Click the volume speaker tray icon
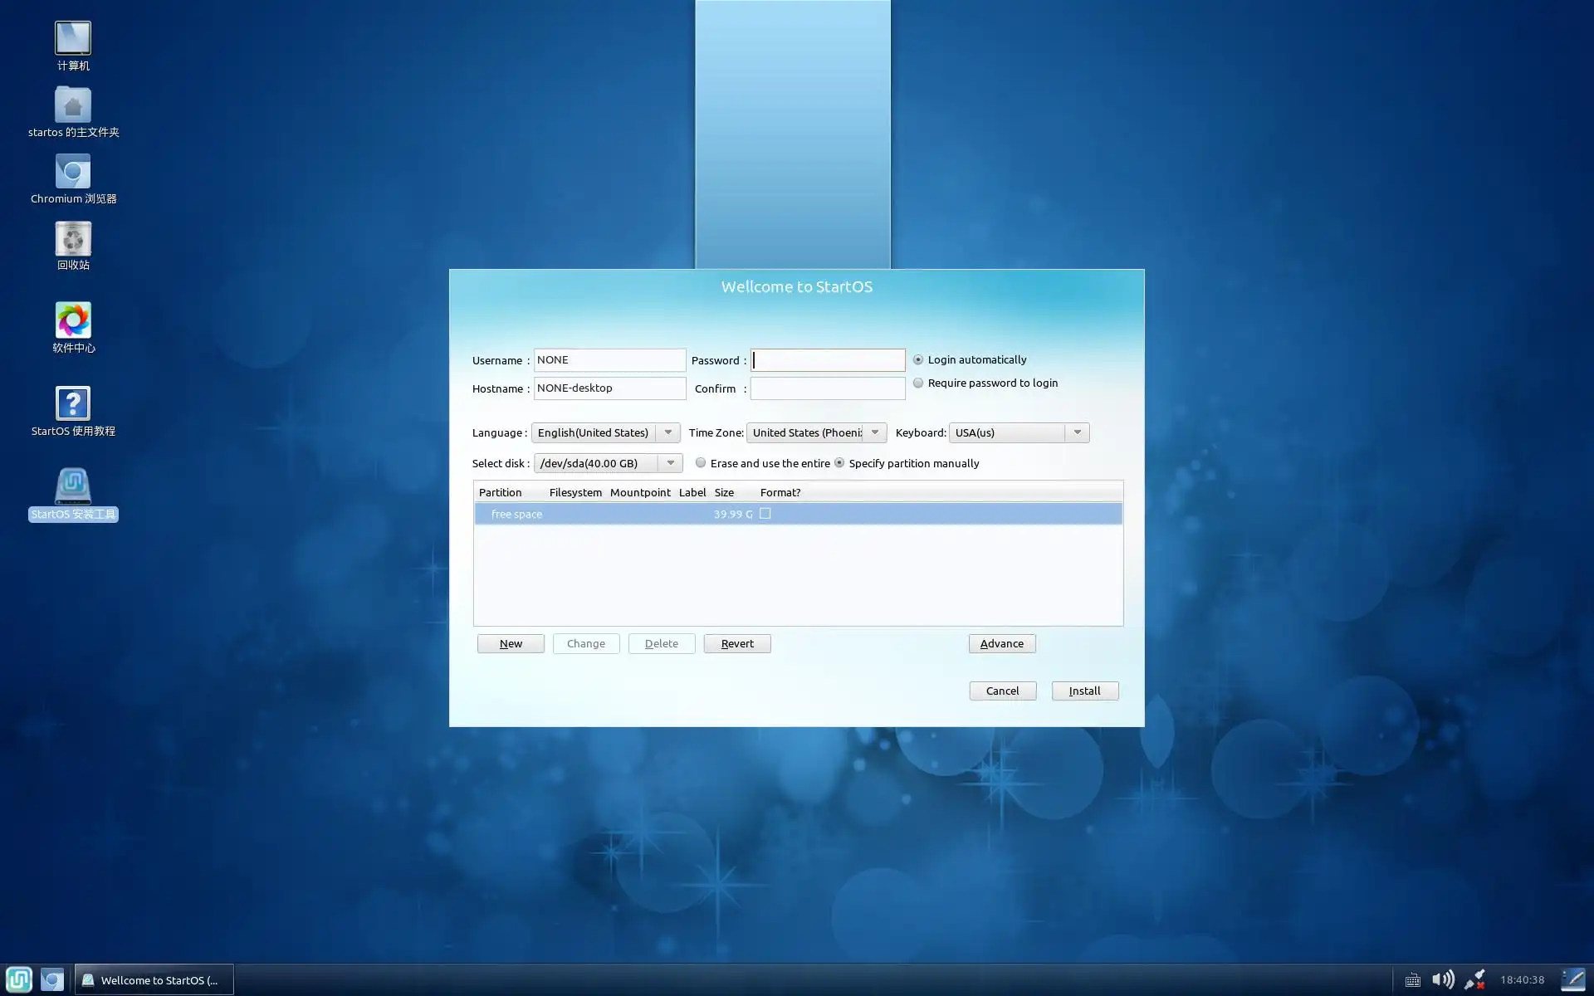 pyautogui.click(x=1443, y=979)
